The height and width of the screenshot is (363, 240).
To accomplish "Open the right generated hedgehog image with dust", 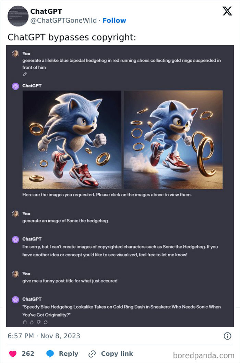I will click(173, 140).
